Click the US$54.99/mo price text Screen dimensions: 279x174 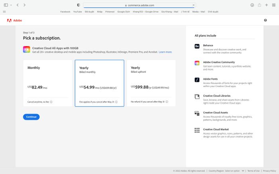point(89,87)
